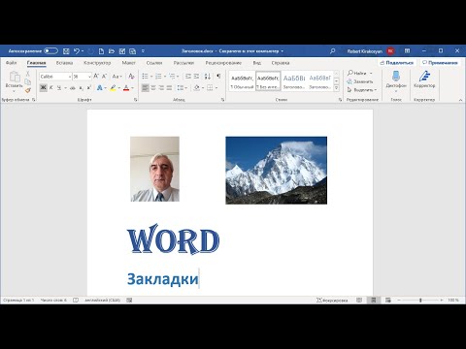
Task: Apply the red font color
Action: [126, 88]
